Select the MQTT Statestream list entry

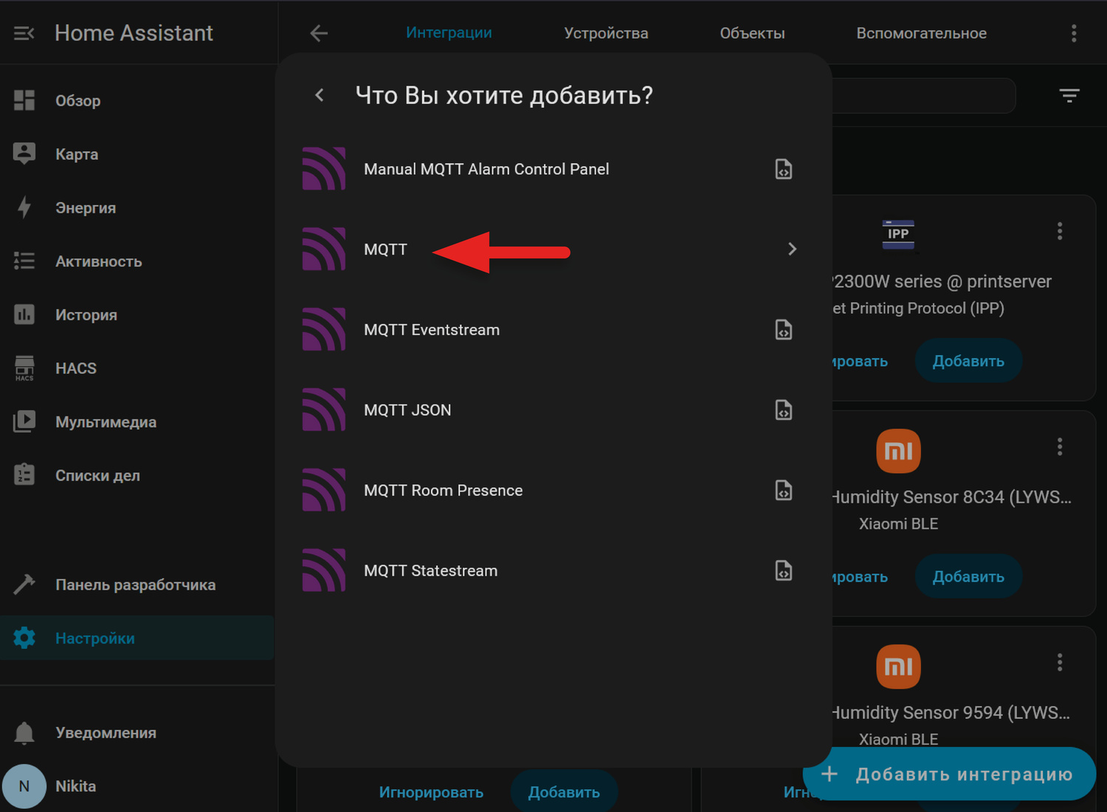pyautogui.click(x=430, y=570)
